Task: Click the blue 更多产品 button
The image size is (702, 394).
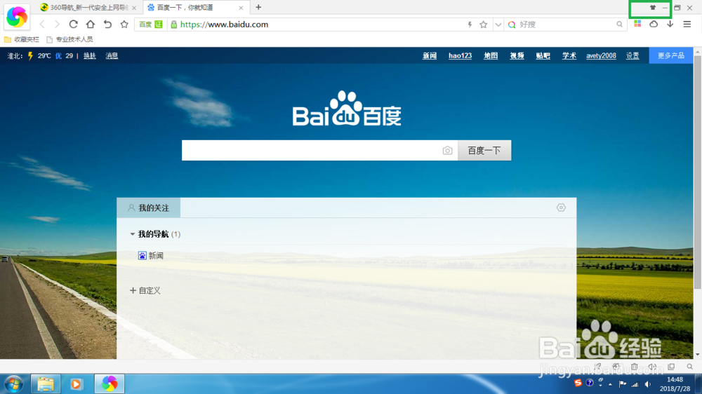Action: click(x=670, y=55)
